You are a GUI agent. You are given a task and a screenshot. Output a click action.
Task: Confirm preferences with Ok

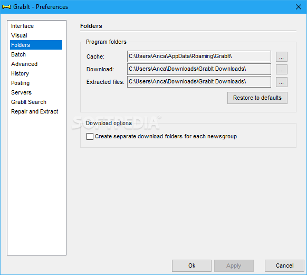tap(191, 266)
